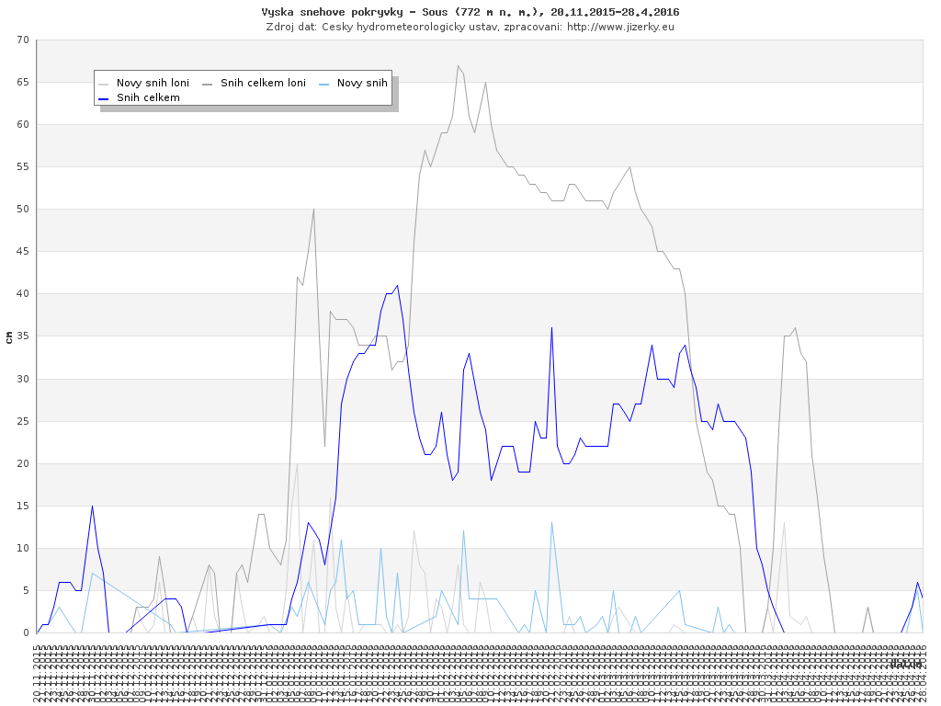The image size is (941, 706).
Task: Click the dark-blue line's 41 cm peak
Action: 397,285
